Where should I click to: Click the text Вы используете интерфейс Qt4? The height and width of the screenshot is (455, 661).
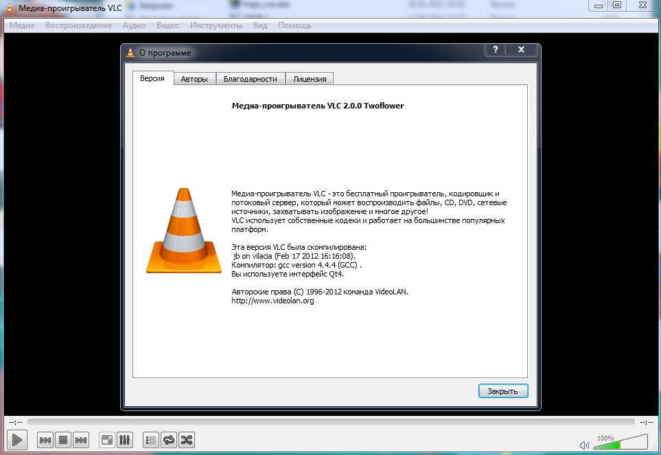pos(288,274)
